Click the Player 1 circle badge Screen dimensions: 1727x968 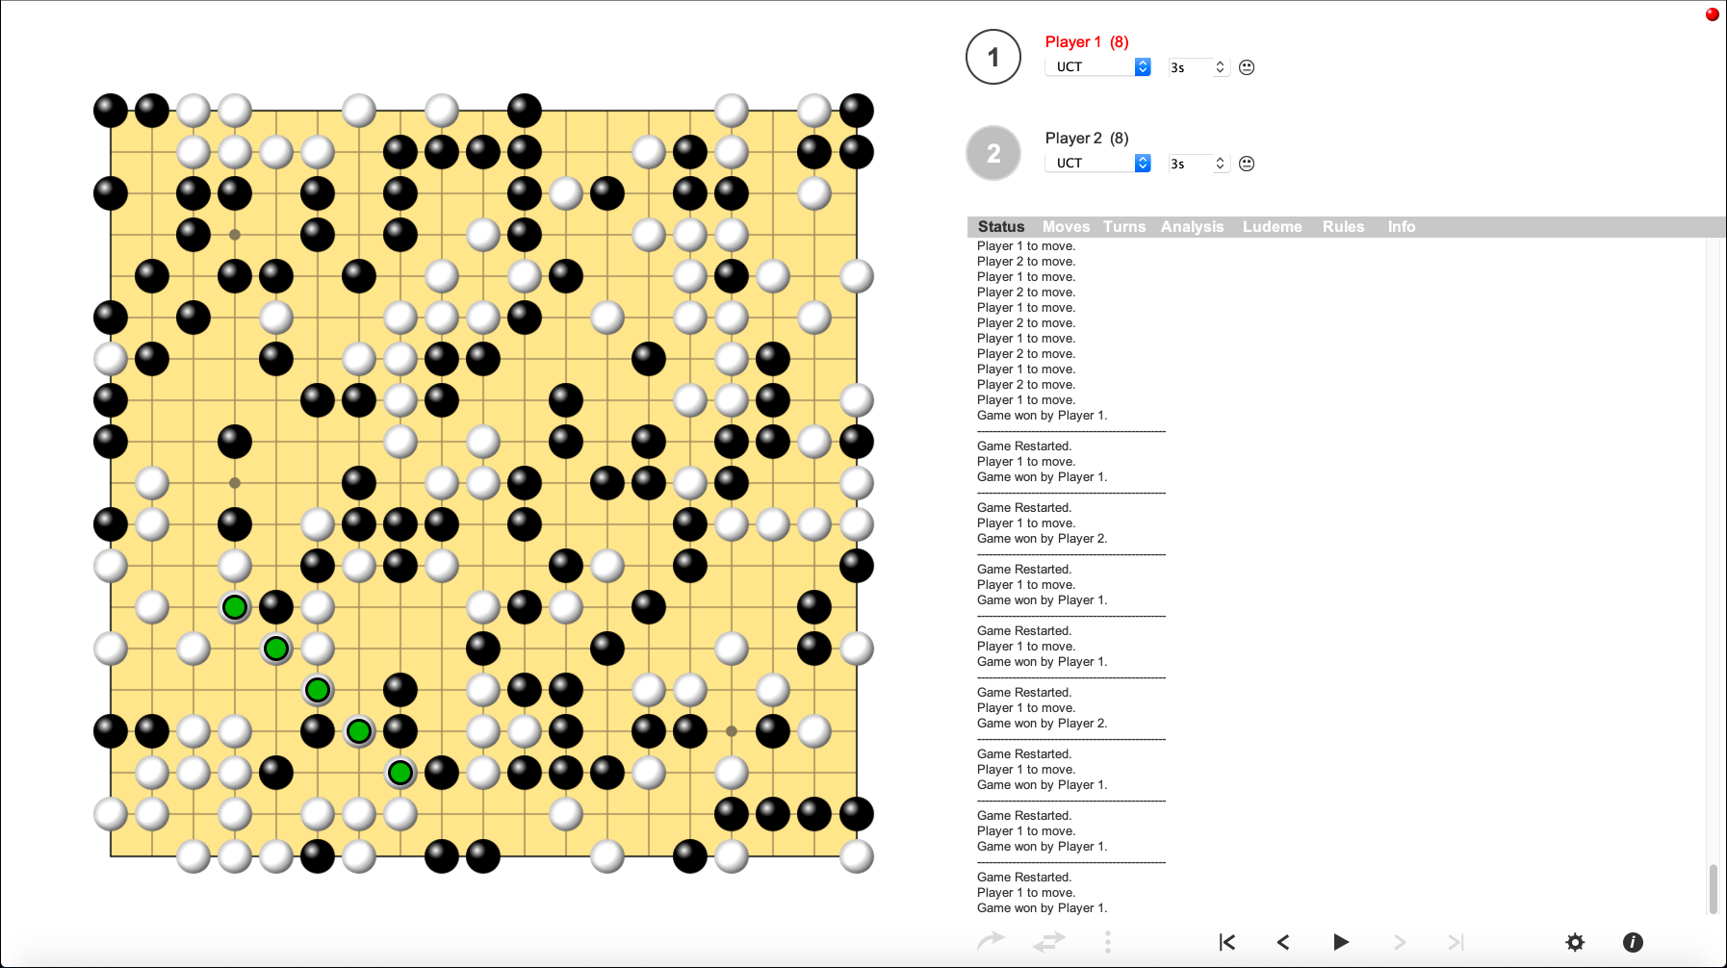992,57
